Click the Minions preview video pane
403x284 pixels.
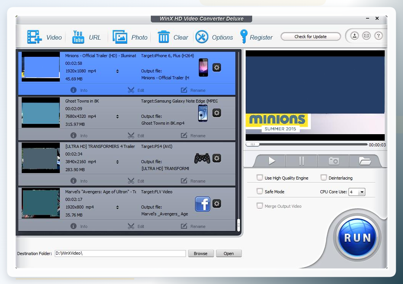point(315,95)
